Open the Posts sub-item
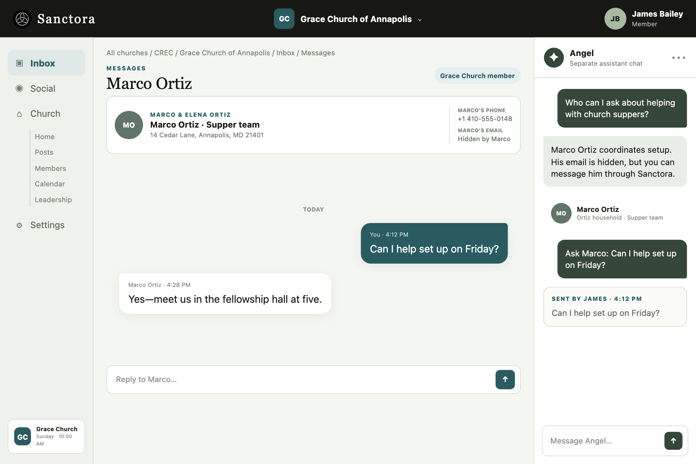 (44, 152)
